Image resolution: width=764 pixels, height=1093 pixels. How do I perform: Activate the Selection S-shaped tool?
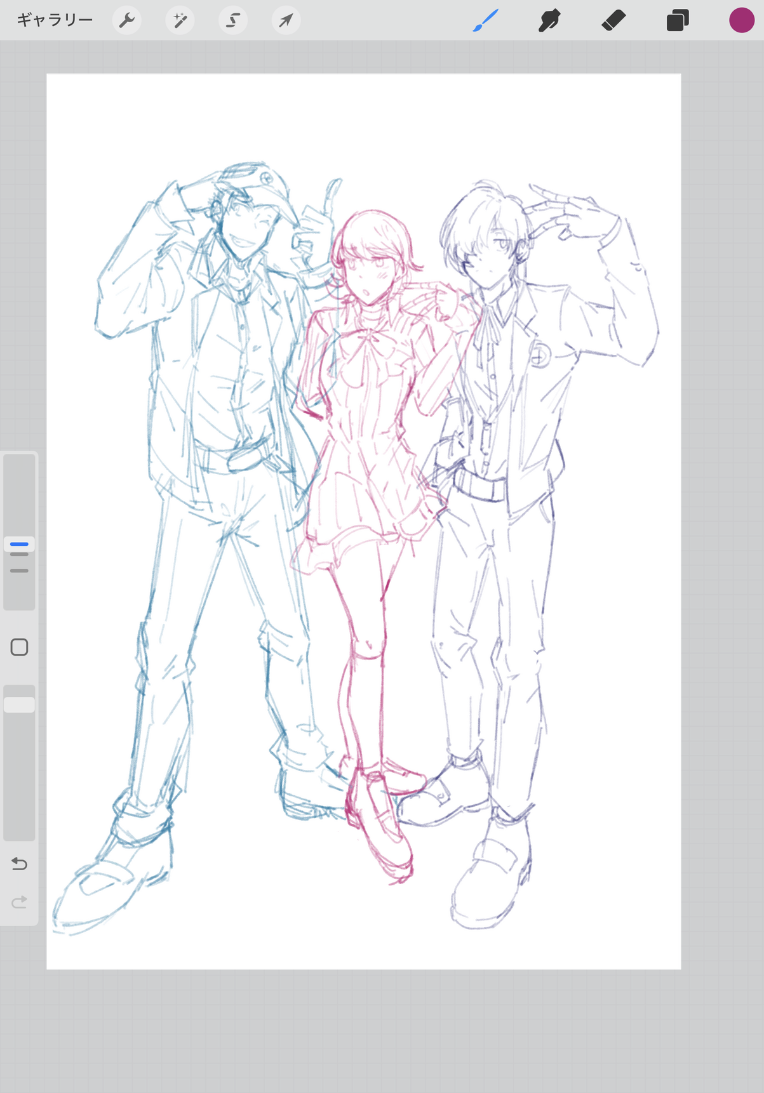pos(233,21)
